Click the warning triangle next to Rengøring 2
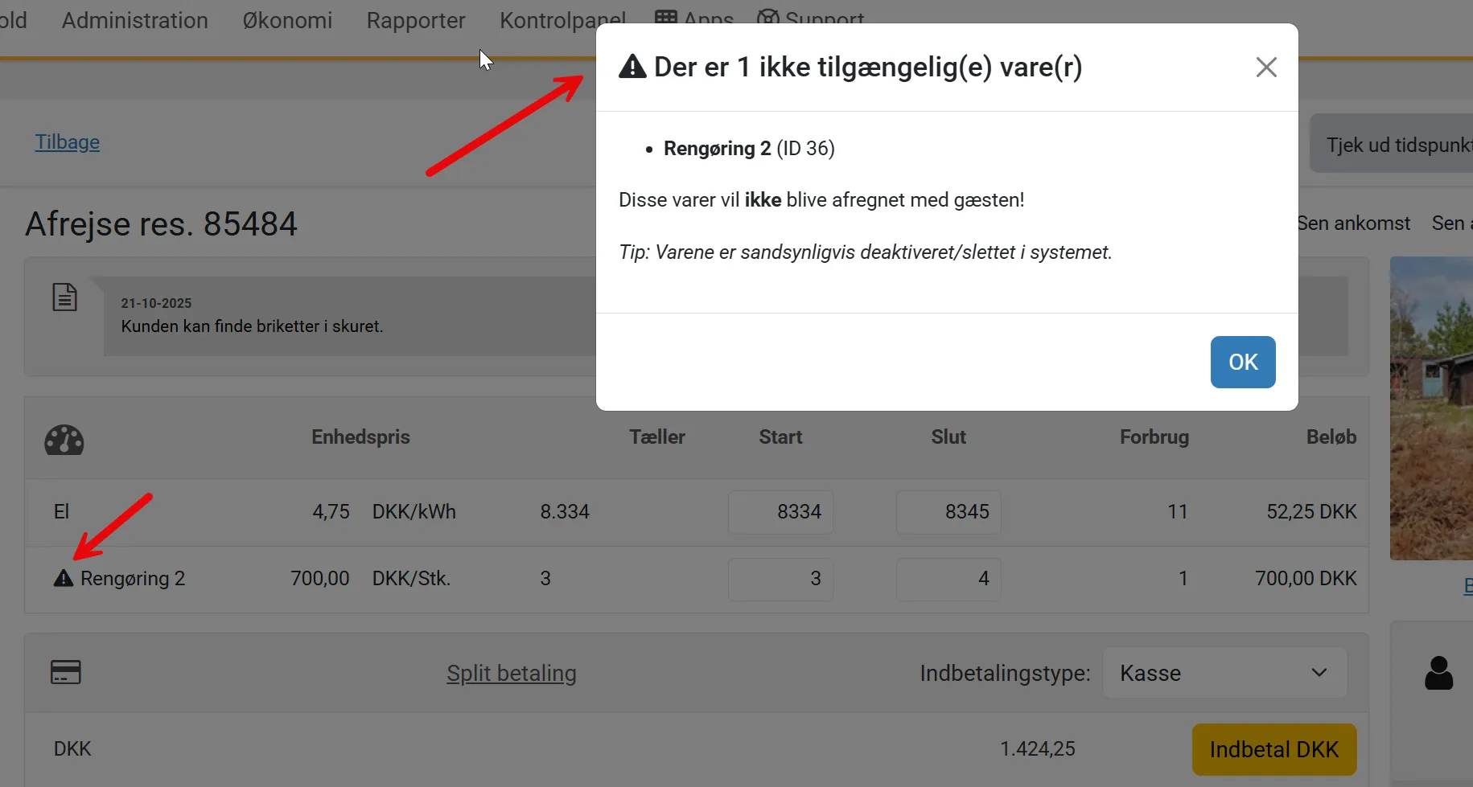 pos(63,578)
